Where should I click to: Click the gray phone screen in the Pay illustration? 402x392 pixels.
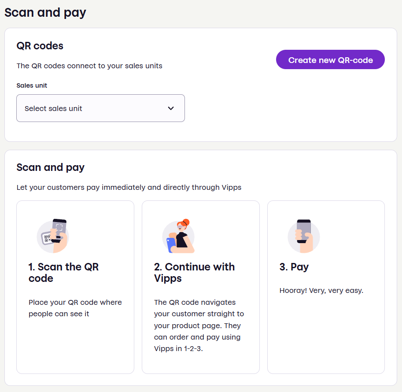[x=303, y=227]
